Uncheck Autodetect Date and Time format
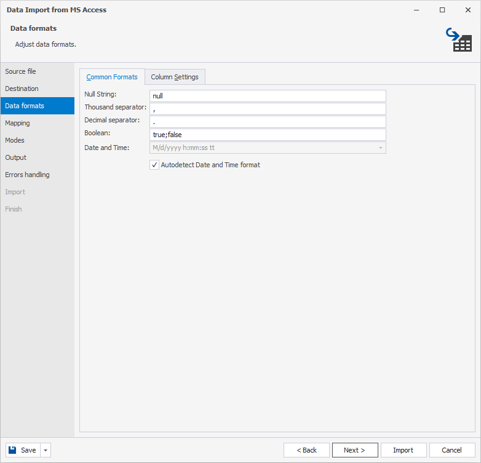This screenshot has width=481, height=463. click(154, 165)
